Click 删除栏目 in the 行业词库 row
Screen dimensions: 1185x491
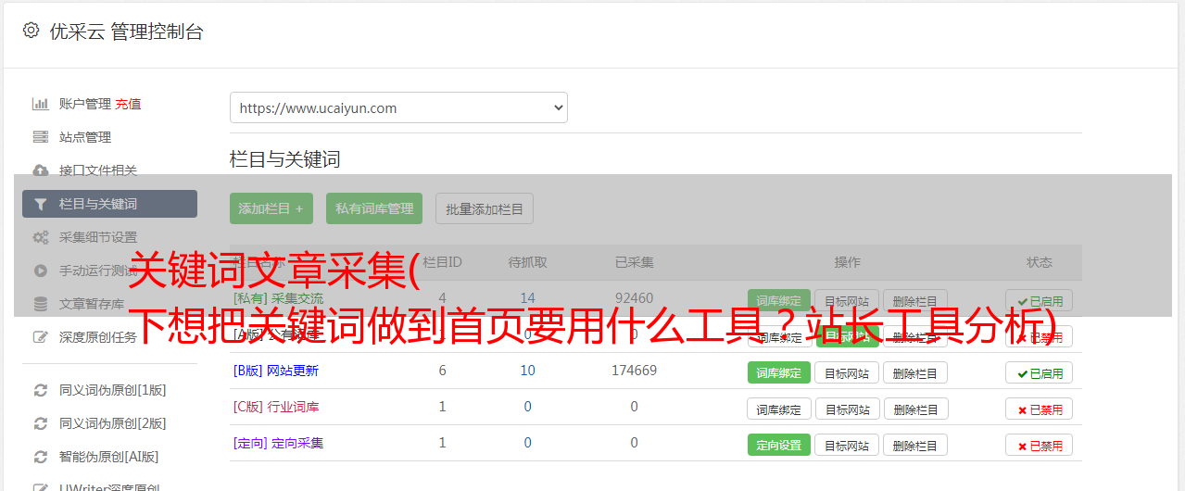pyautogui.click(x=915, y=409)
